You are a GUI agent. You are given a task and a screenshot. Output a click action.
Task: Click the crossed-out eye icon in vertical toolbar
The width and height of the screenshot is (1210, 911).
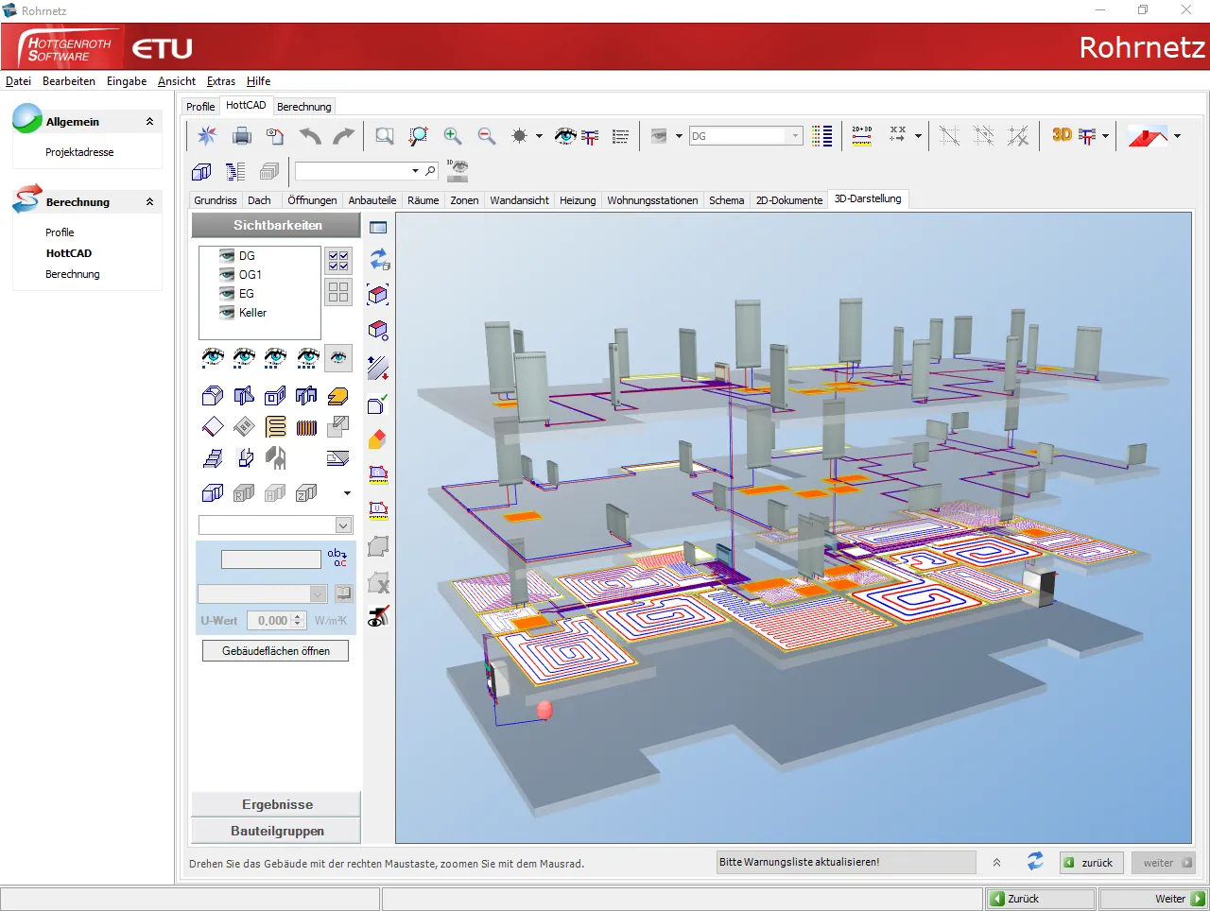click(x=378, y=617)
